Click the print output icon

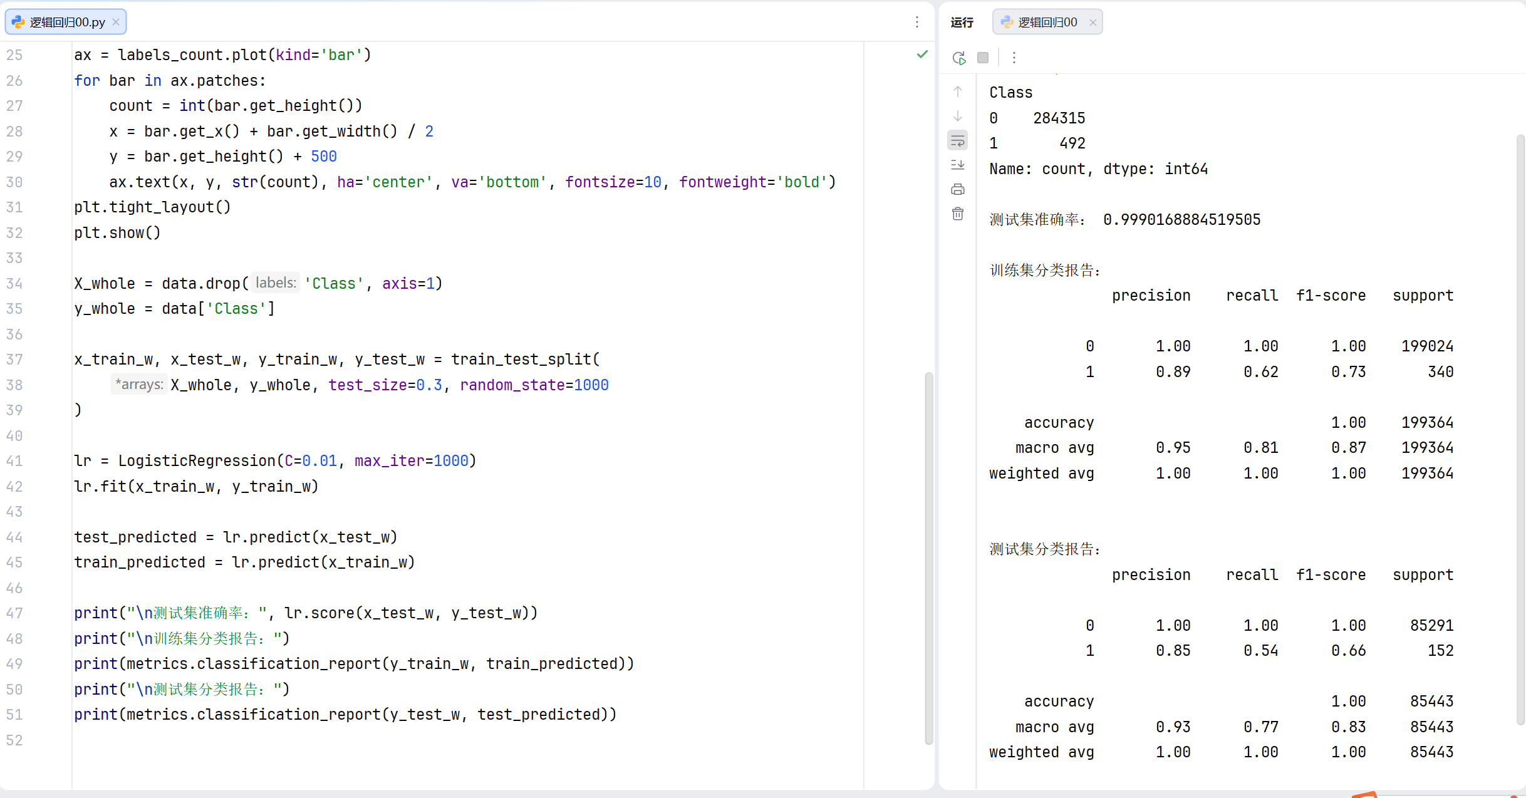(958, 189)
